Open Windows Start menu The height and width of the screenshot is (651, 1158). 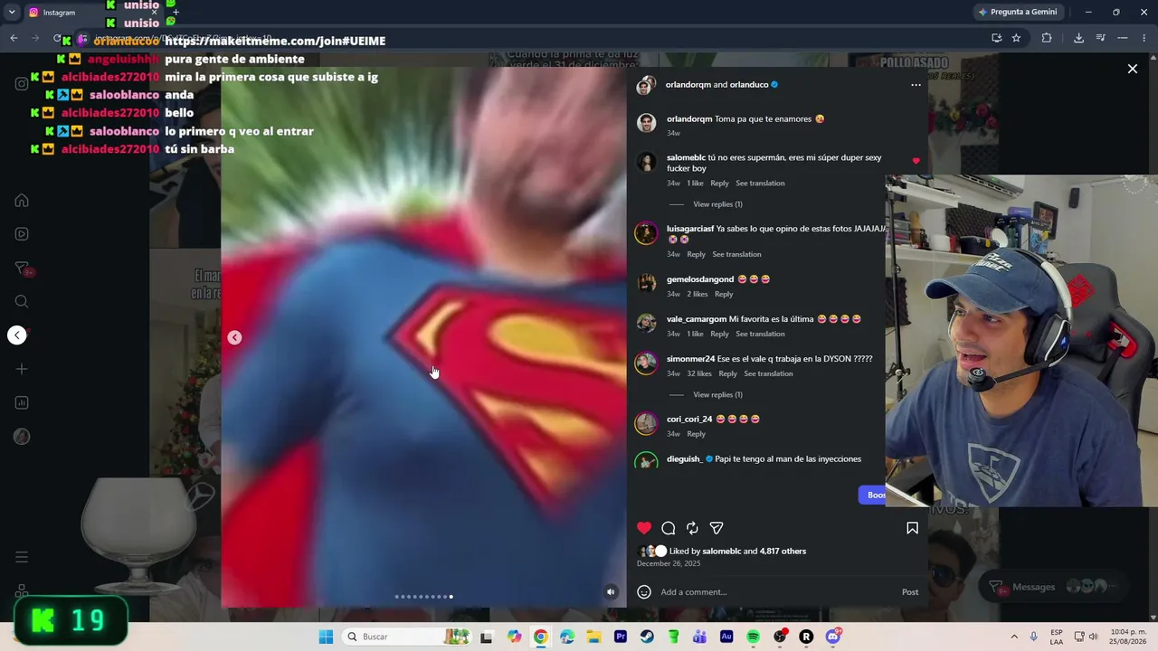pos(326,637)
